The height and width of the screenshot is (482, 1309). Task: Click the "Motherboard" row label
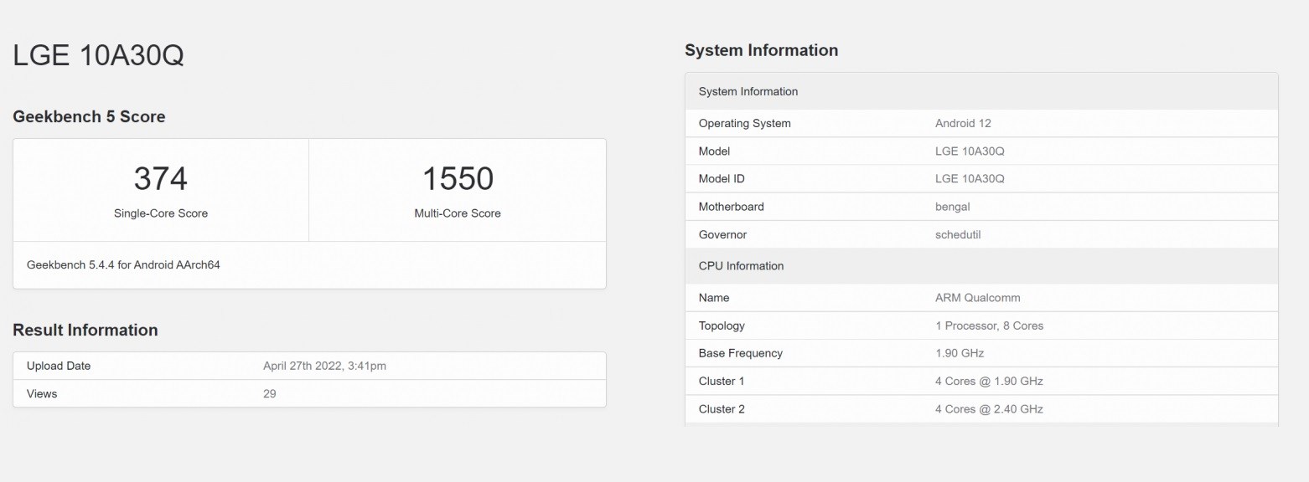731,207
